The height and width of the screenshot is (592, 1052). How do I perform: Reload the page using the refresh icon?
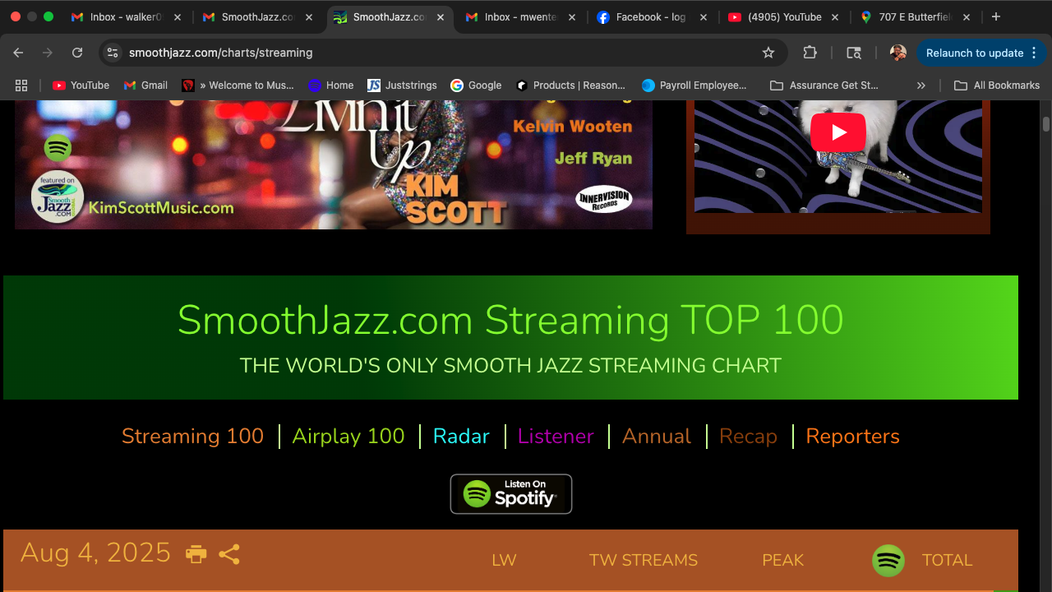[x=77, y=53]
